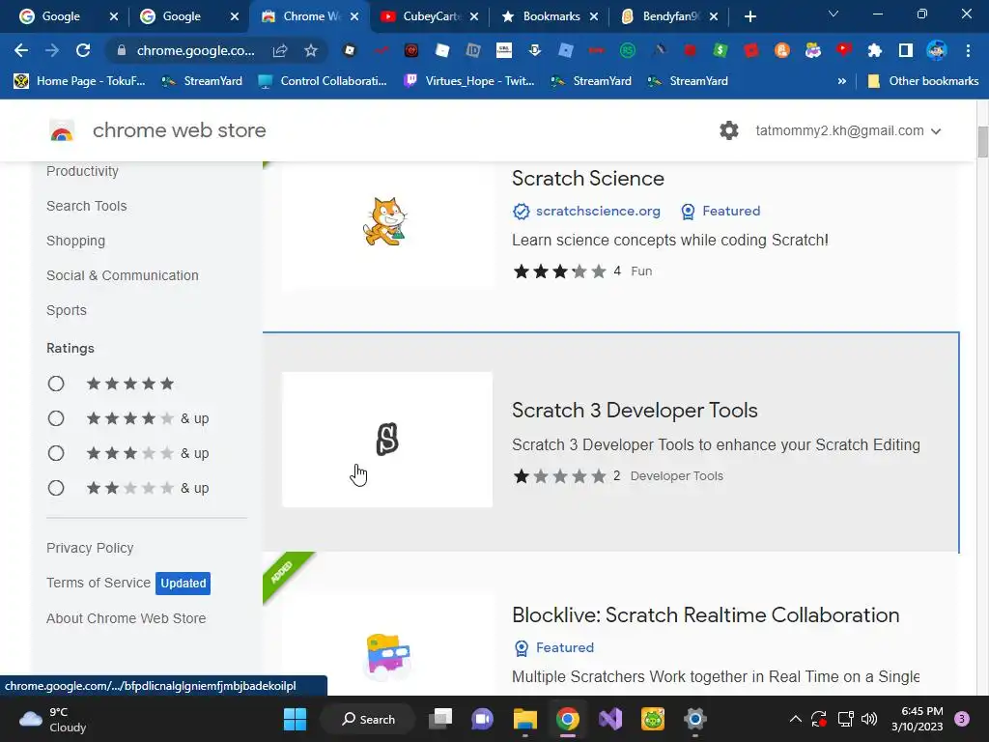Open Settings gear on the taskbar

695,719
